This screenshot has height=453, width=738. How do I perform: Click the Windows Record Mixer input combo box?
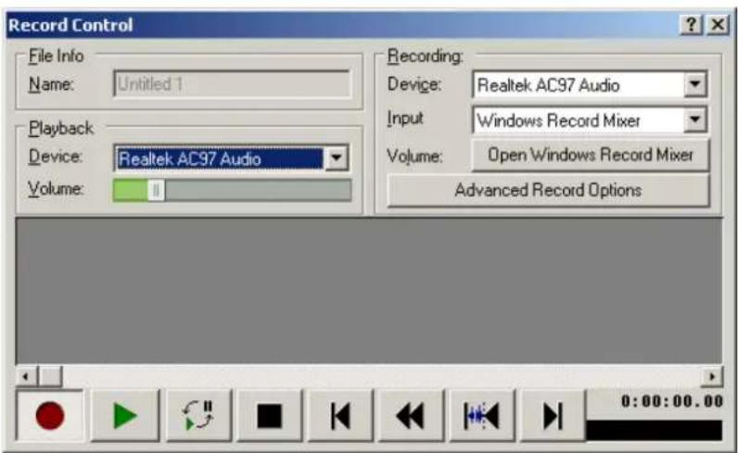[x=590, y=120]
